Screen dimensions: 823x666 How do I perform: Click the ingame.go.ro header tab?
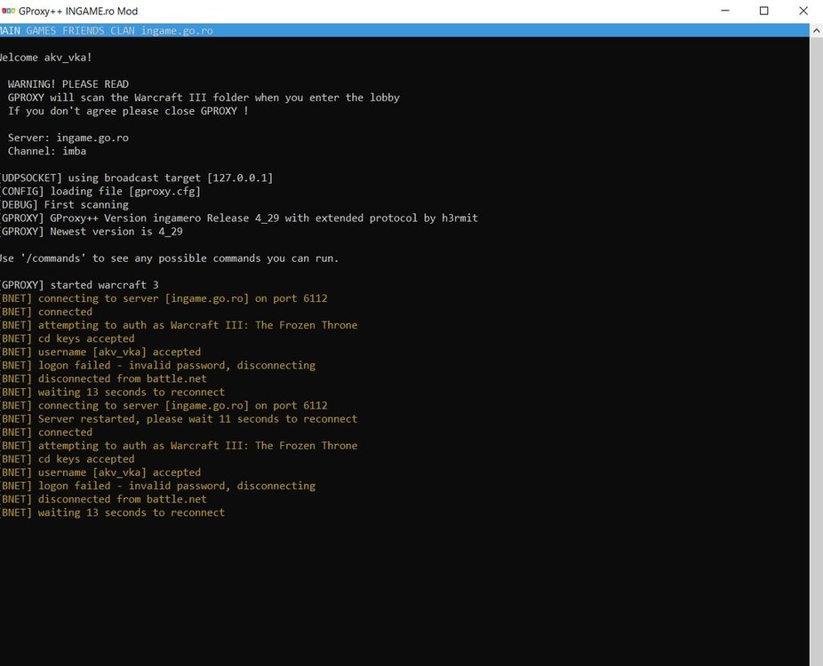point(177,30)
